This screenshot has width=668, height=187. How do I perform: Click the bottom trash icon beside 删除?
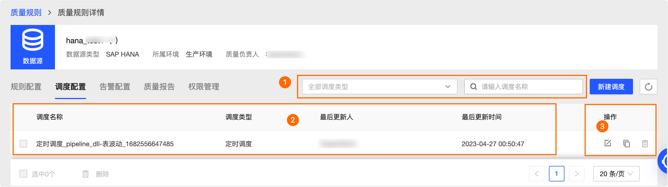86,174
